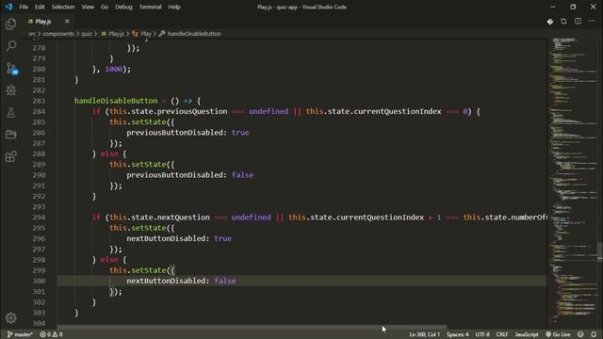
Task: Open the Help menu
Action: click(174, 7)
